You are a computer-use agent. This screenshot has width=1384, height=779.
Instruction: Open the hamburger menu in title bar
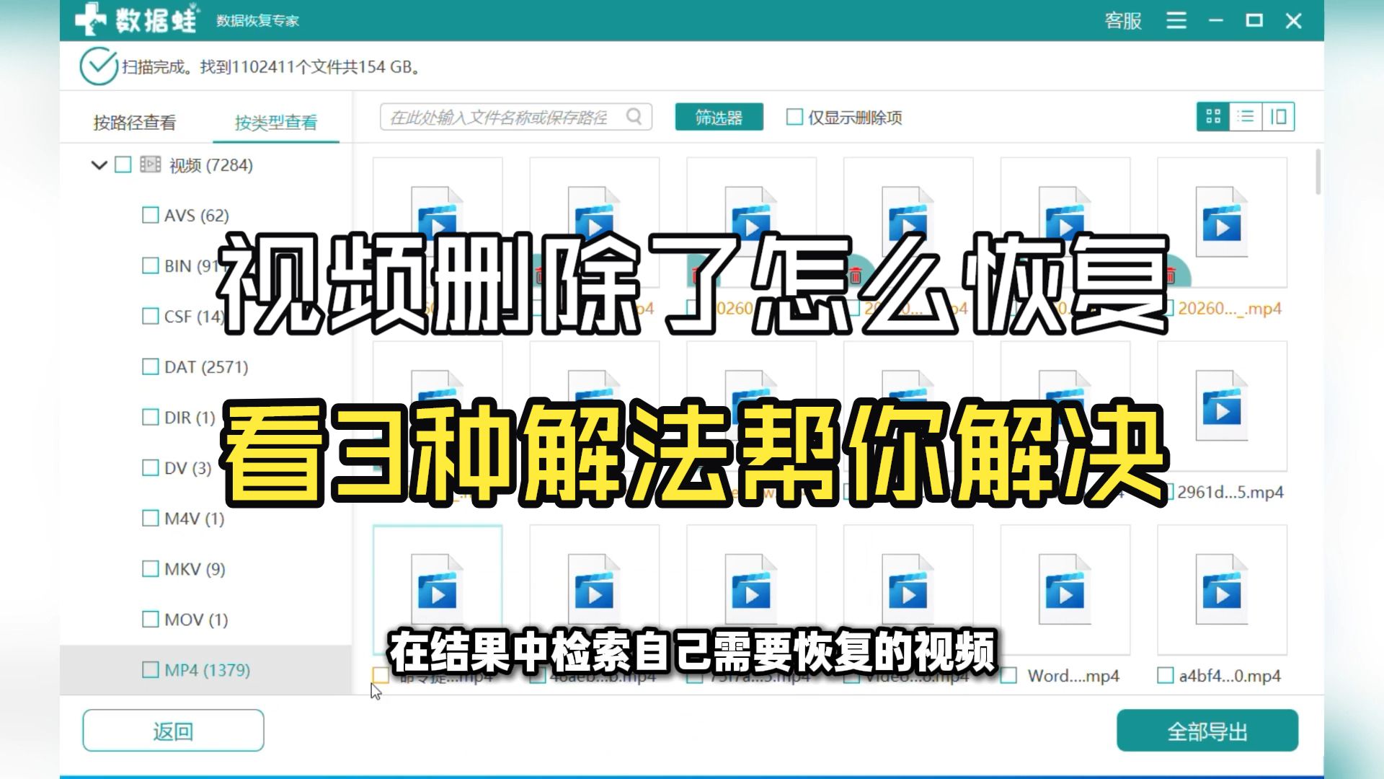click(1176, 20)
